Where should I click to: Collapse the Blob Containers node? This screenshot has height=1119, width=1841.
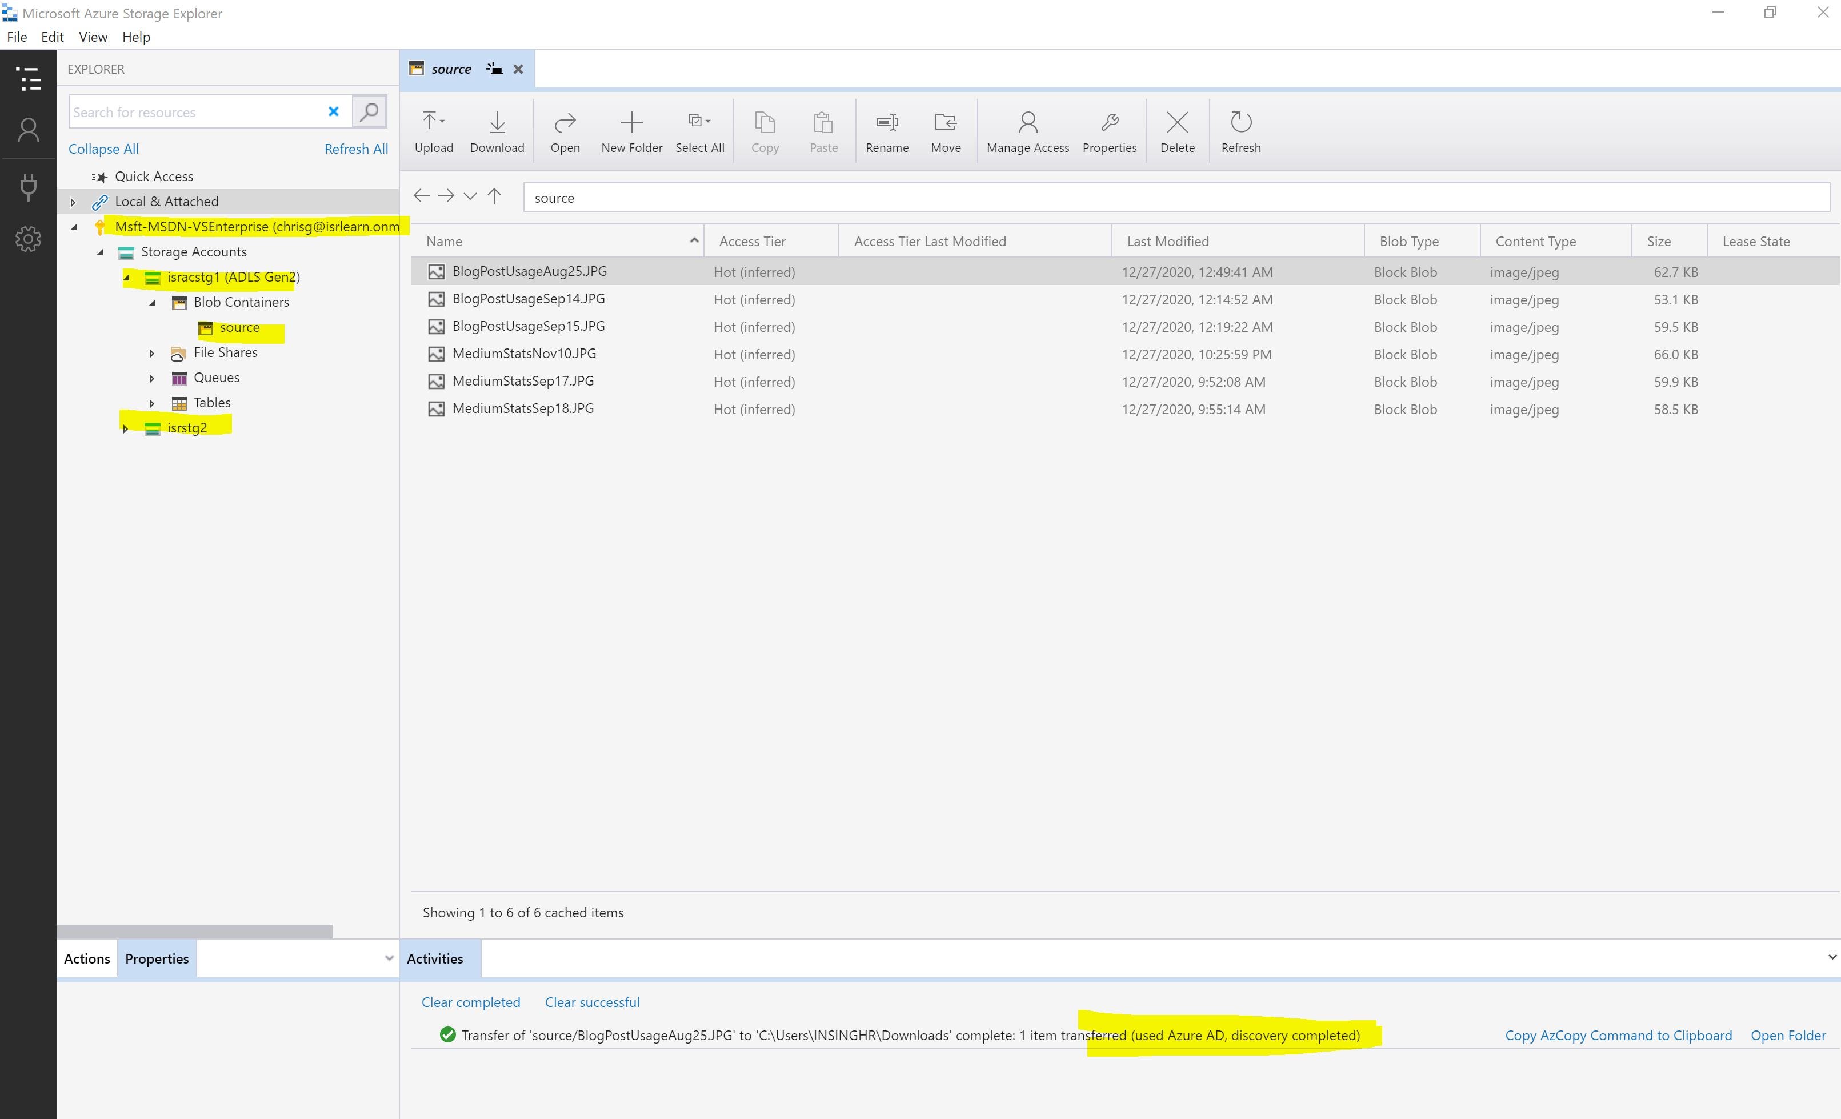pos(153,303)
